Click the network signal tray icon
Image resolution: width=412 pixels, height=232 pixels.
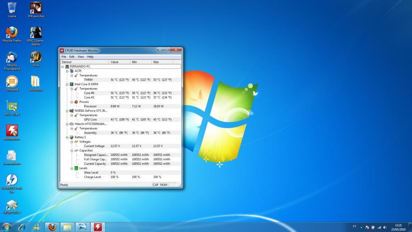pos(379,228)
